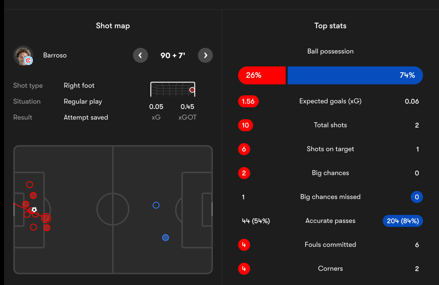Click the Top stats heading
Image resolution: width=439 pixels, height=285 pixels.
(330, 26)
